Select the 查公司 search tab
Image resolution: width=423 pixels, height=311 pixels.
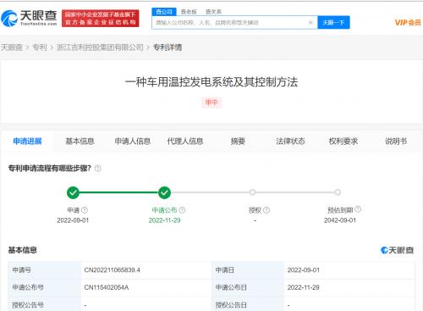coord(164,12)
